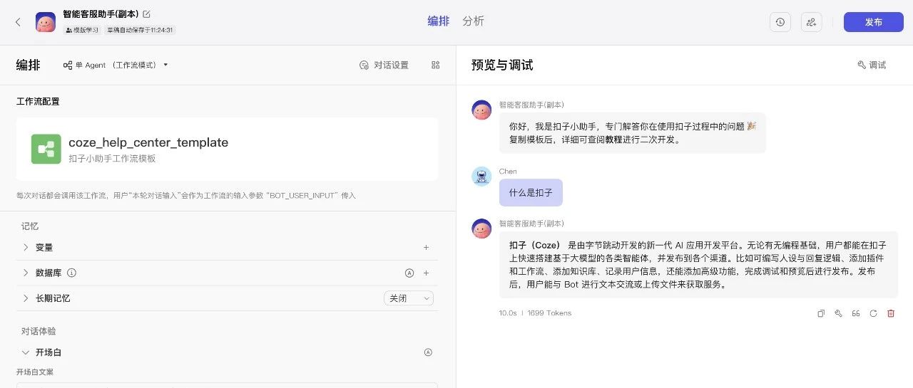Expand the 长期记忆 section
The width and height of the screenshot is (913, 388).
tap(26, 298)
